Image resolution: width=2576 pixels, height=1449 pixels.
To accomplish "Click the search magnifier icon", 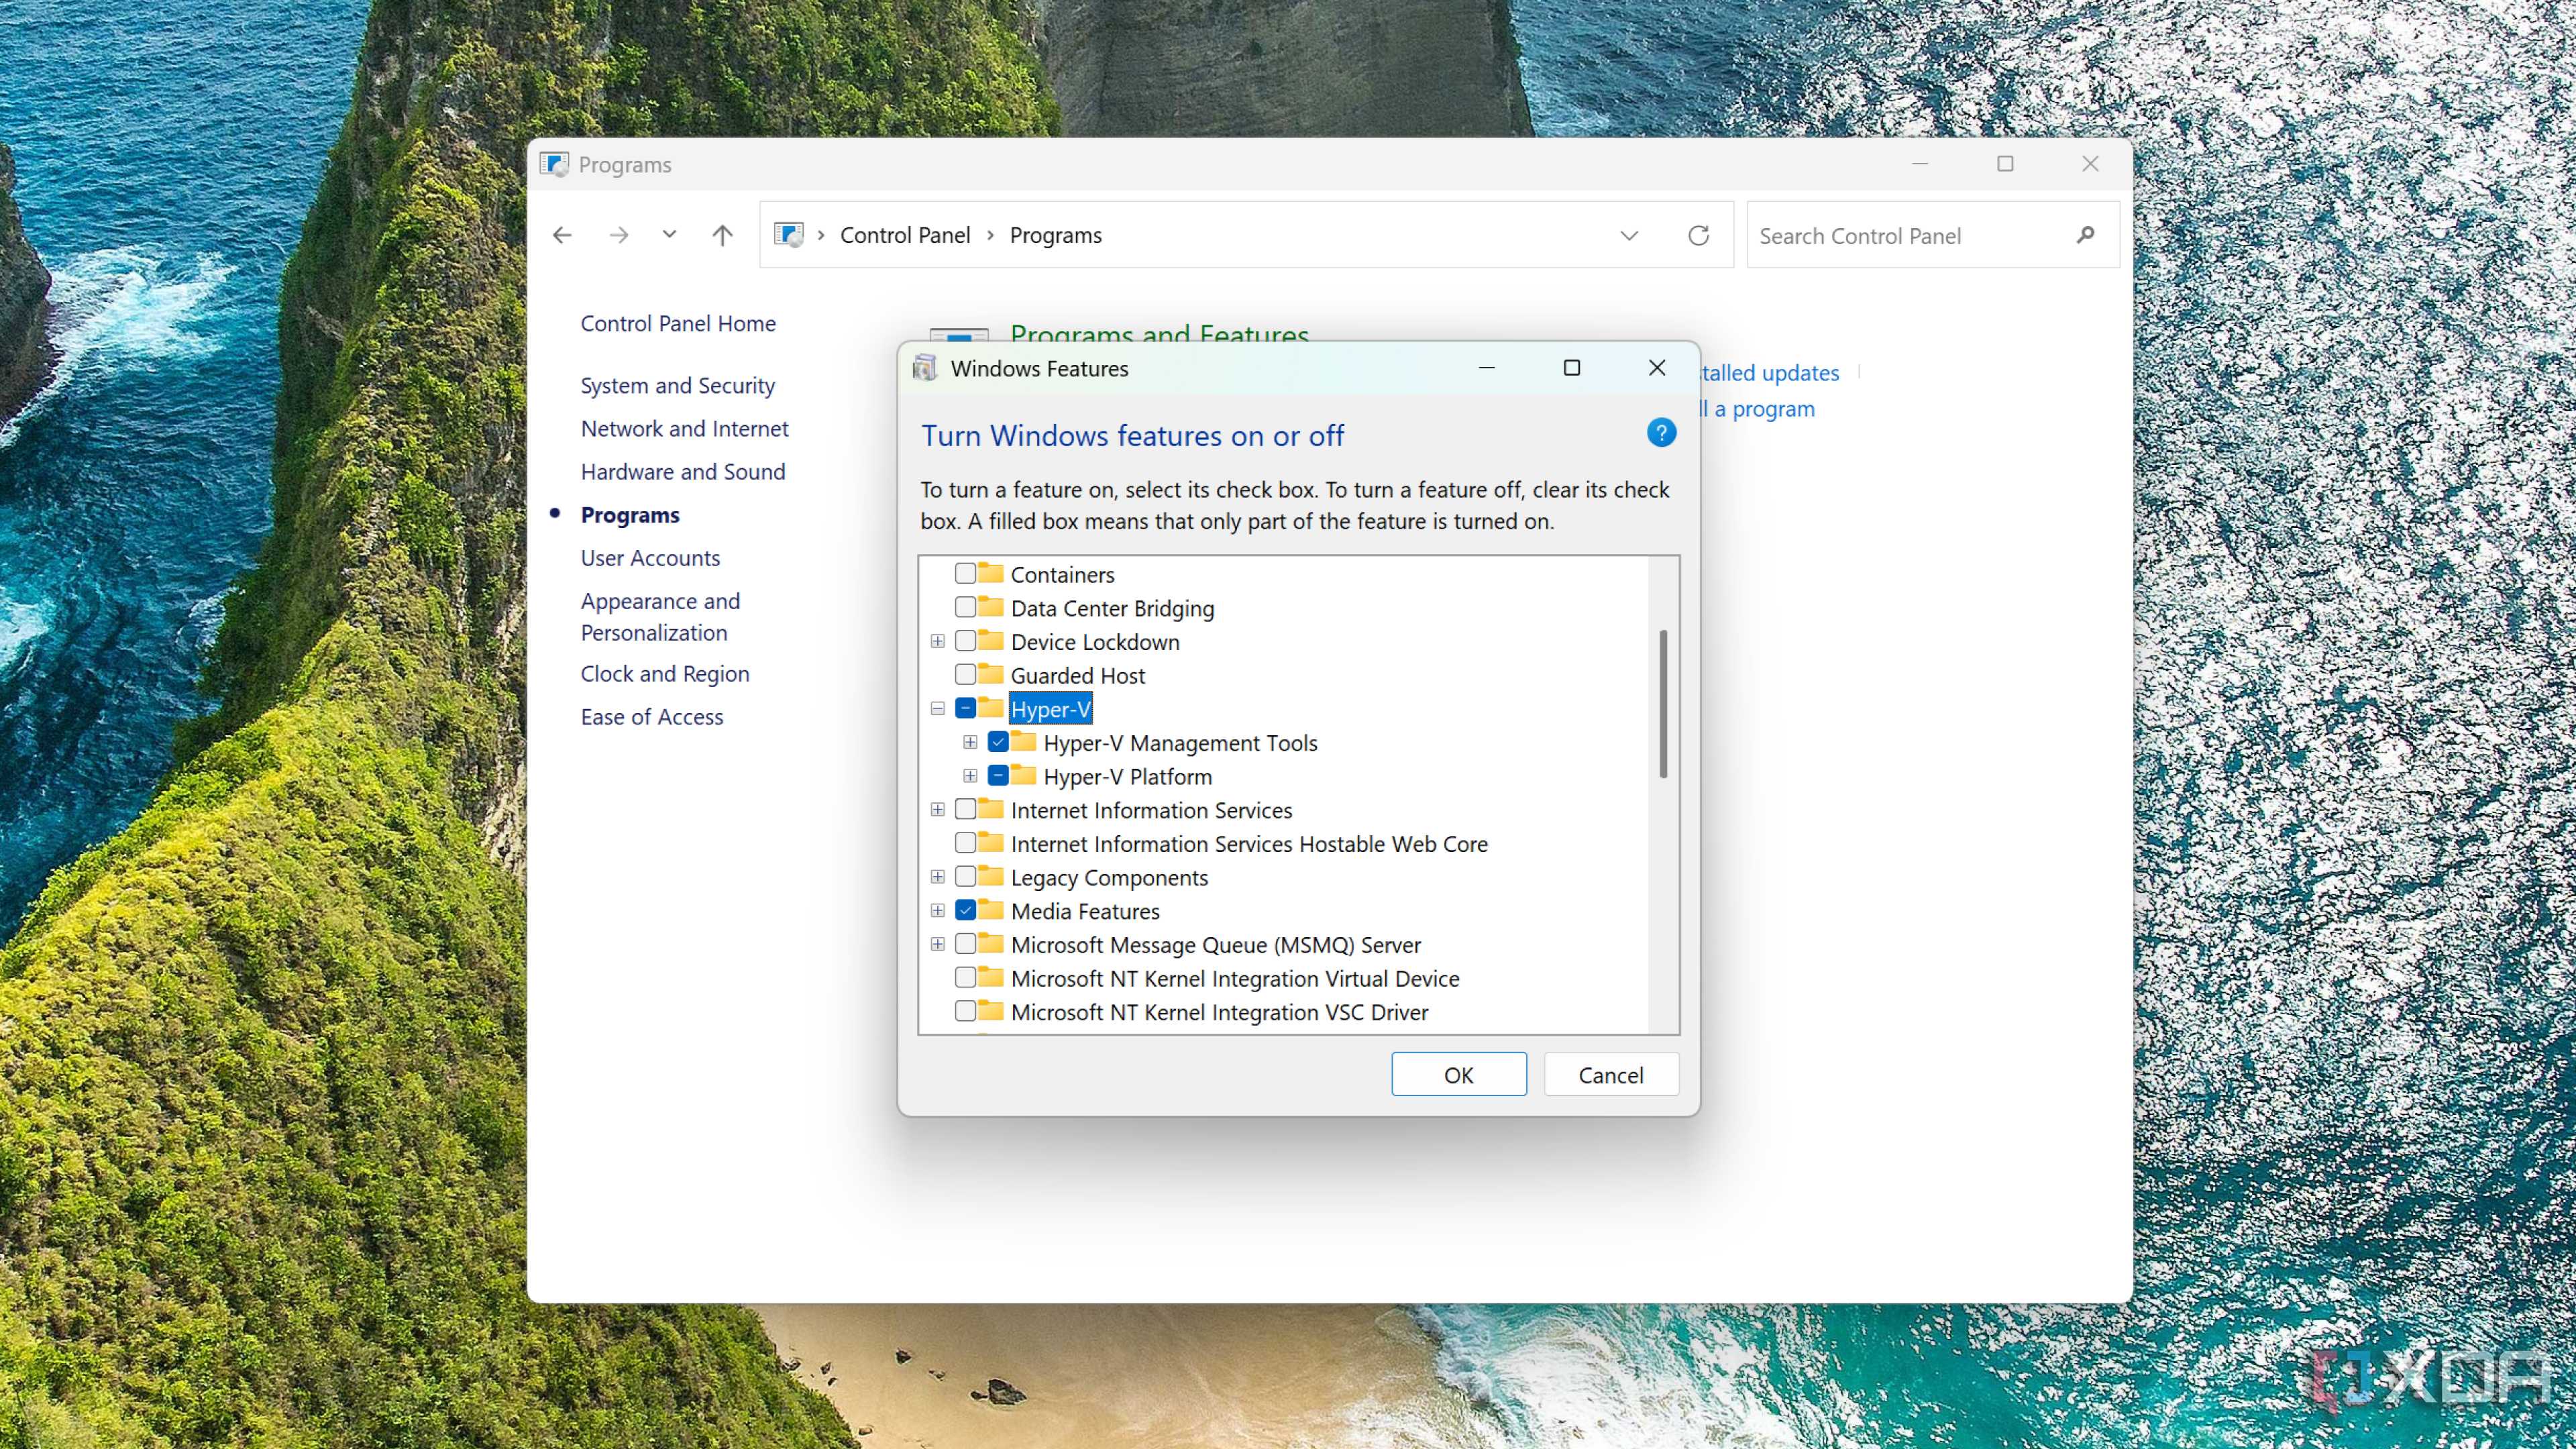I will pyautogui.click(x=2085, y=235).
